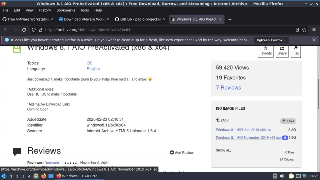Go BACK in the ISO image files list

click(222, 120)
